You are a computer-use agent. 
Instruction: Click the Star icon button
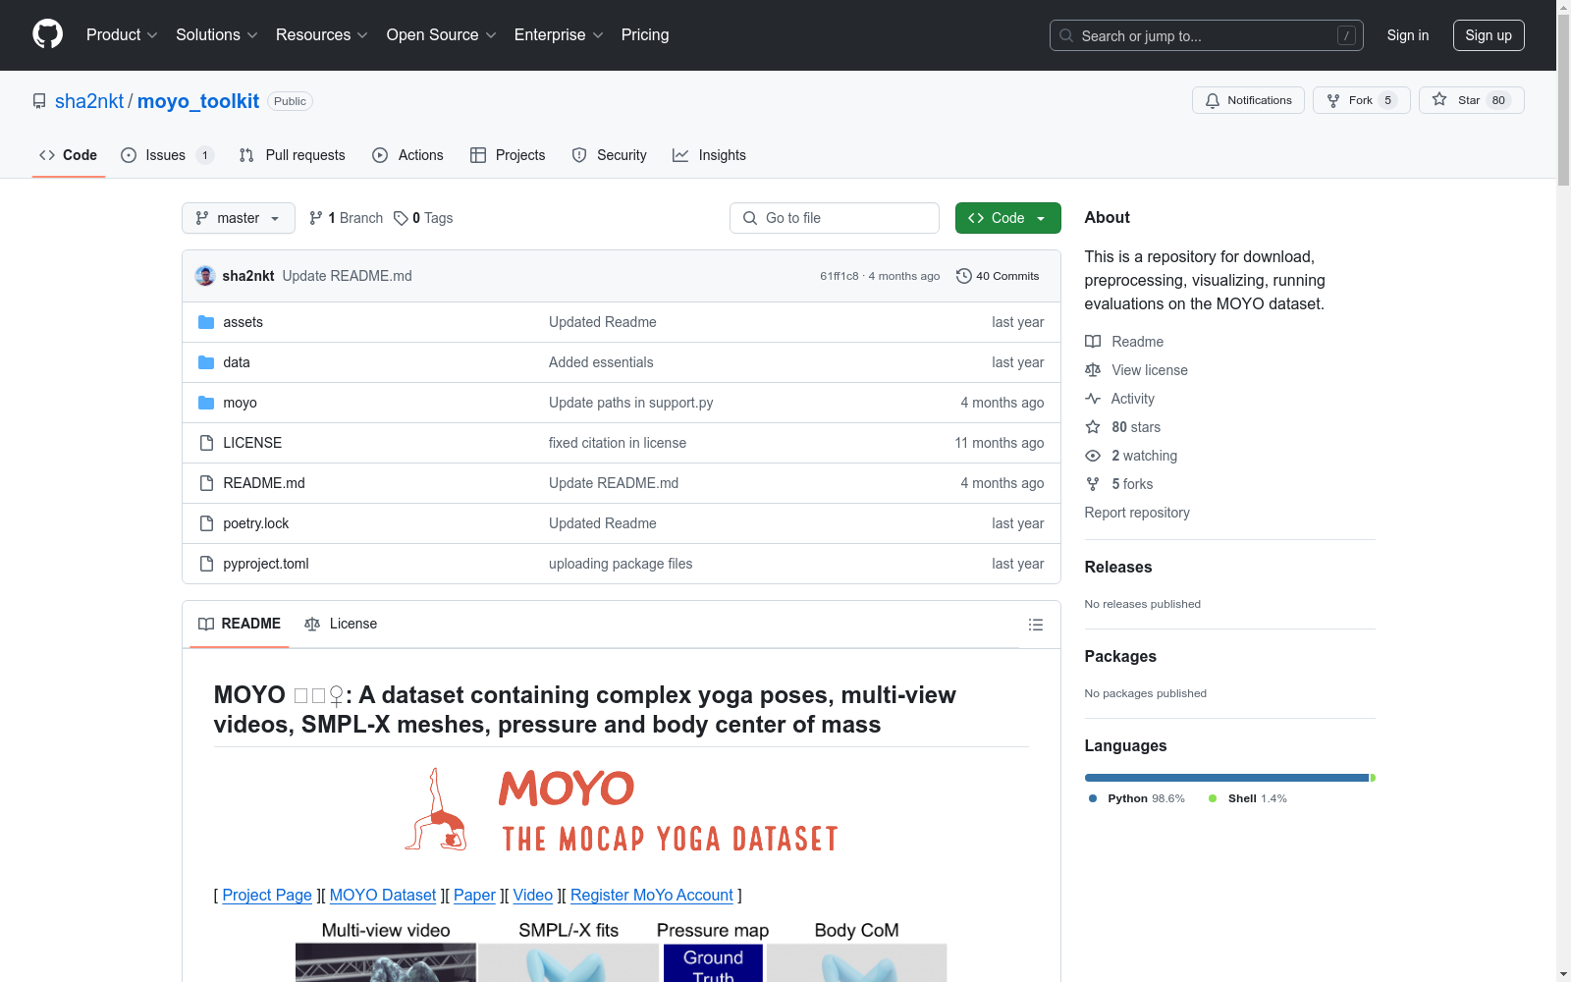click(1439, 100)
